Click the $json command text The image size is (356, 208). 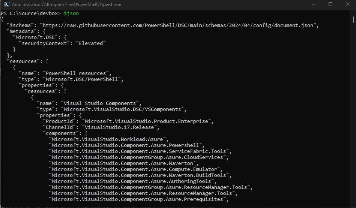tap(71, 13)
